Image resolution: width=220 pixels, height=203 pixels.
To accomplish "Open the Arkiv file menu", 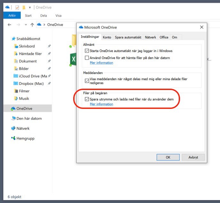I will pos(12,15).
